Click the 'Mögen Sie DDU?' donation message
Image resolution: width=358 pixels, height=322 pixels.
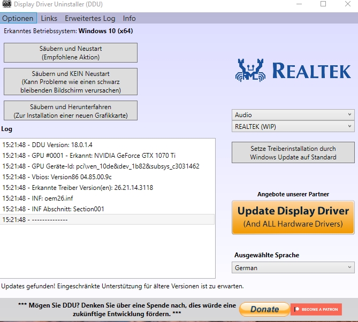(x=127, y=310)
